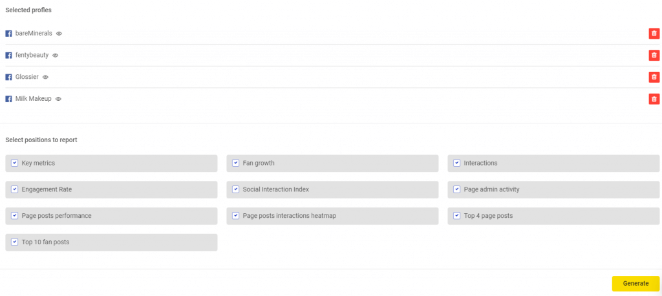The image size is (662, 296).
Task: Click the Facebook icon beside Glossier
Action: click(x=9, y=78)
